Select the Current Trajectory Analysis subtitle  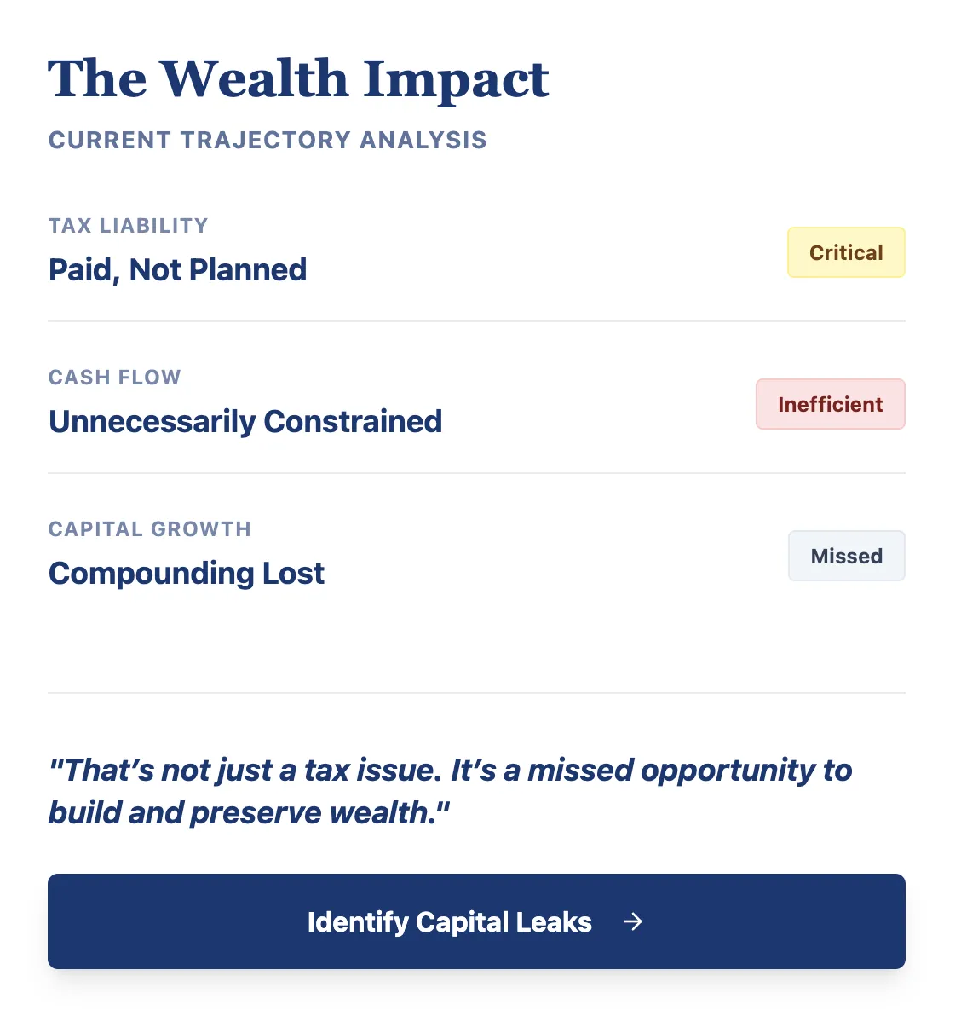click(268, 140)
